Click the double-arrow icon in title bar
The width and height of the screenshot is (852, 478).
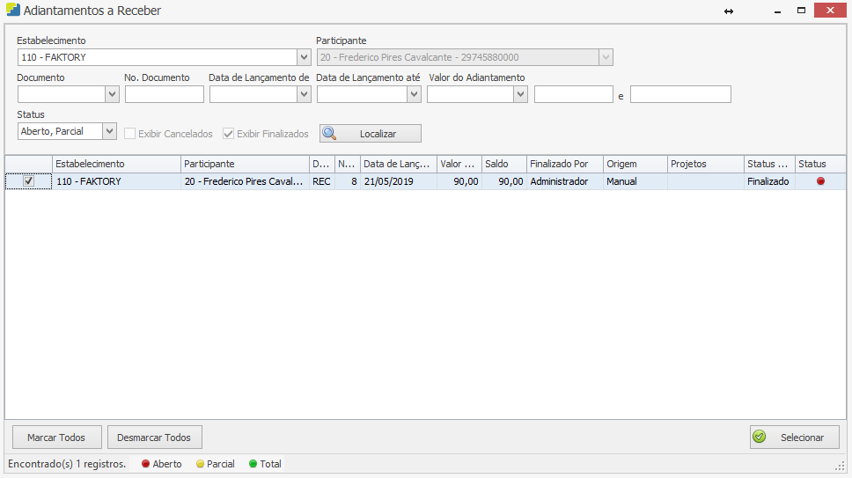729,11
